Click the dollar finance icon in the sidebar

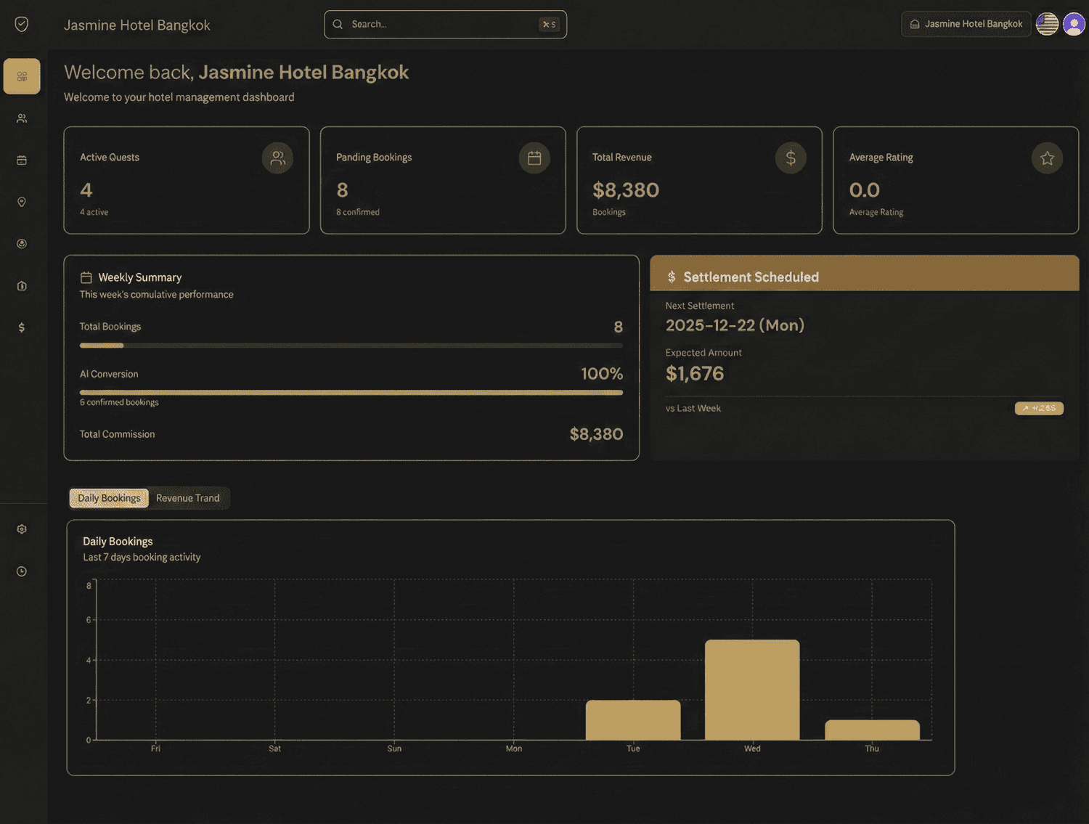[x=22, y=327]
